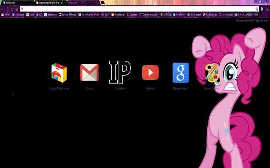This screenshot has height=168, width=270.
Task: Close the Watch out! (Pinkie Pie) tab
Action: [65, 3]
